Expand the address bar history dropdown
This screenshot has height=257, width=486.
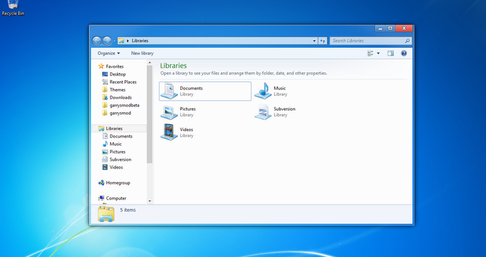coord(314,41)
